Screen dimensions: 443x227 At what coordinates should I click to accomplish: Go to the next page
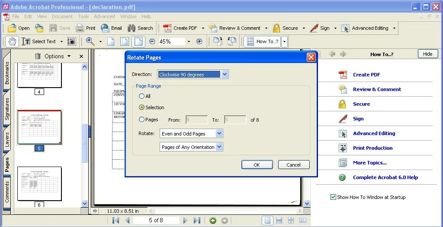click(185, 220)
